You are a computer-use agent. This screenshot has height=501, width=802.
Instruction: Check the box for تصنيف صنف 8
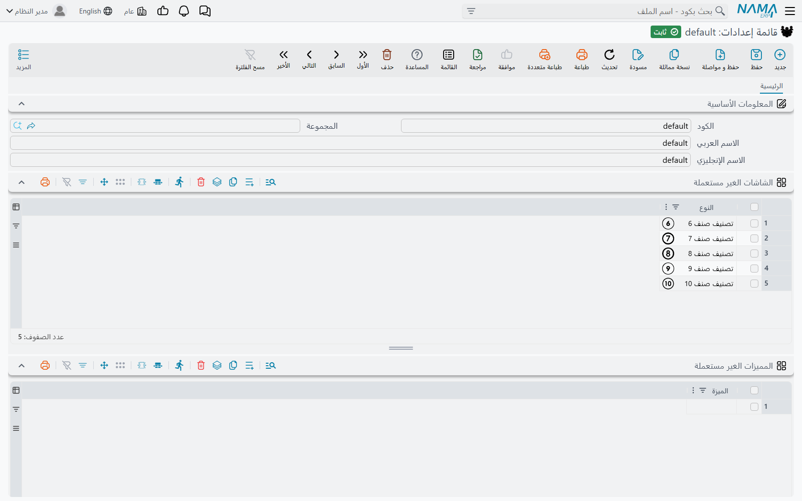(754, 254)
